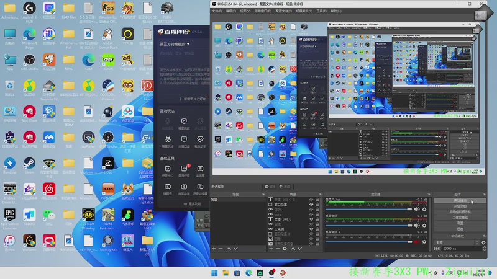This screenshot has height=279, width=497.
Task: Expand 更多功能 in 直播伴侣
Action: point(193,204)
